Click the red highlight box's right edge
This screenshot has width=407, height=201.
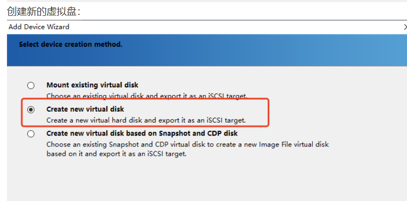(x=269, y=113)
